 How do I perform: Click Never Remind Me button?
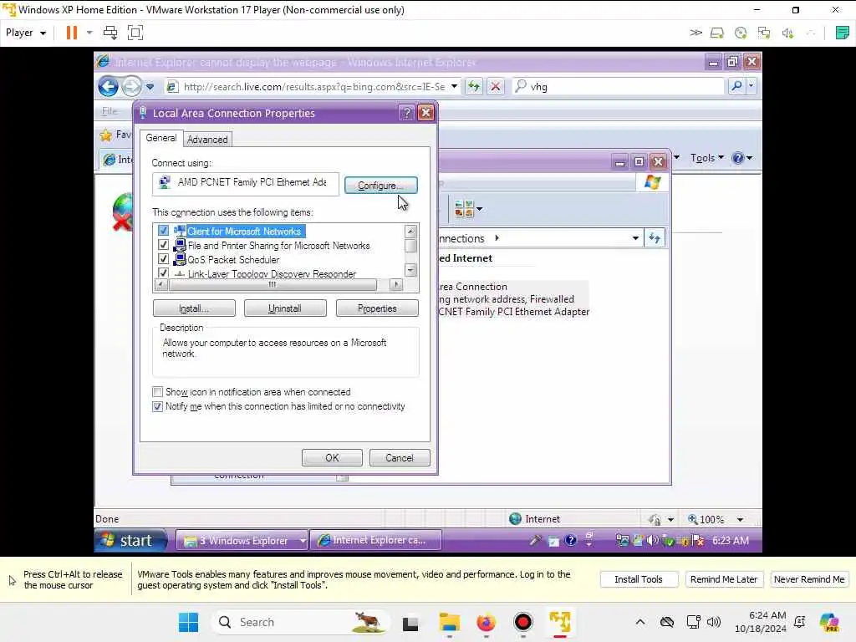(x=809, y=579)
